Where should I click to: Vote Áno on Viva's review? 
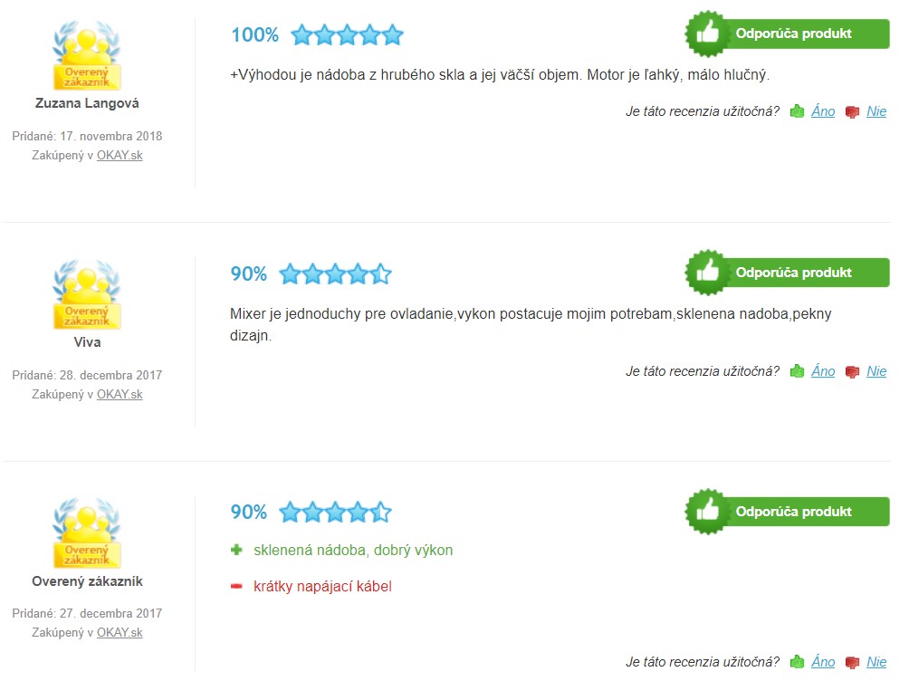click(x=823, y=371)
